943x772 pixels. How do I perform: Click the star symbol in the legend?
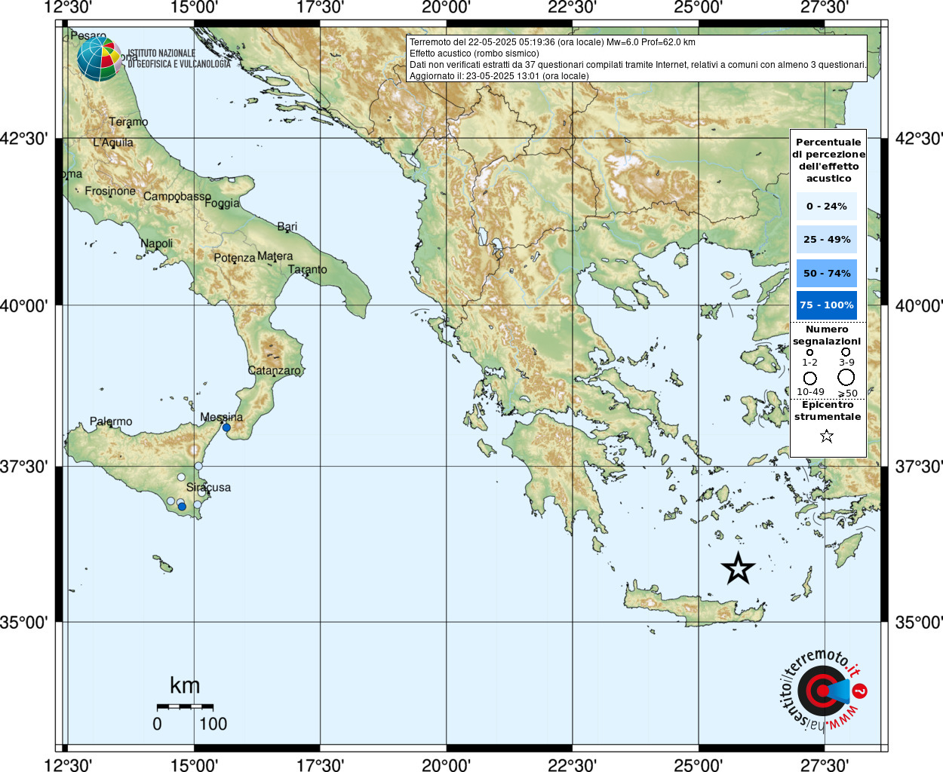[x=827, y=436]
